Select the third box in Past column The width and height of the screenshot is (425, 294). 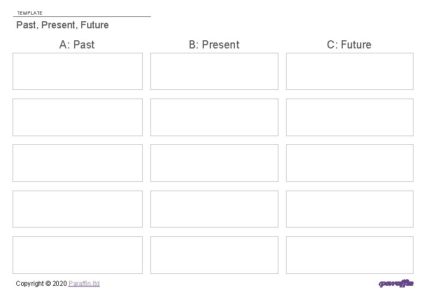(x=77, y=163)
